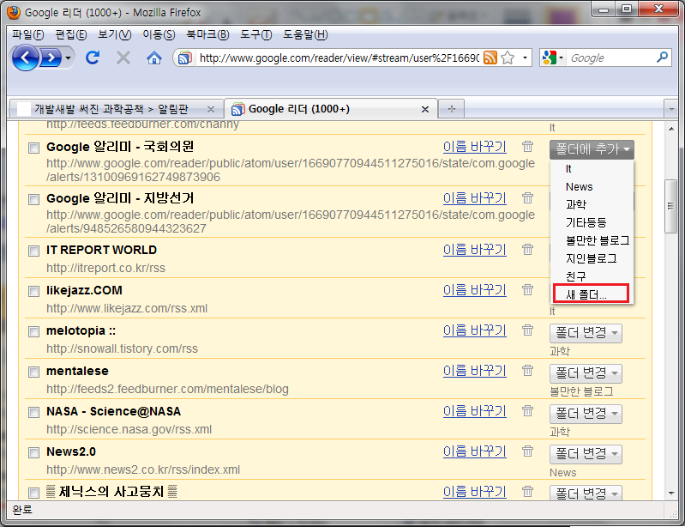Open a new tab with the plus button
685x527 pixels.
pyautogui.click(x=451, y=109)
